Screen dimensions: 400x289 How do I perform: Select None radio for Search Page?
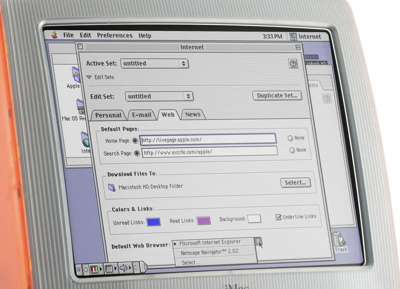[x=292, y=150]
